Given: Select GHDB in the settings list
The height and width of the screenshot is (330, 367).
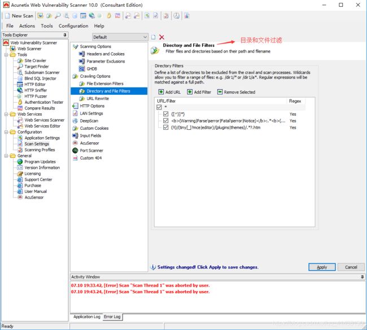Looking at the screenshot, I should pyautogui.click(x=91, y=69).
